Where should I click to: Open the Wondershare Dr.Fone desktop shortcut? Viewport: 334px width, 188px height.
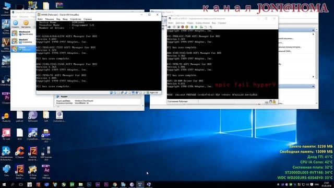tap(6, 154)
